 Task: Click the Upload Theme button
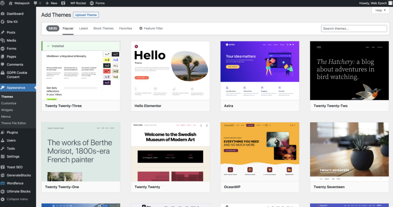[86, 15]
